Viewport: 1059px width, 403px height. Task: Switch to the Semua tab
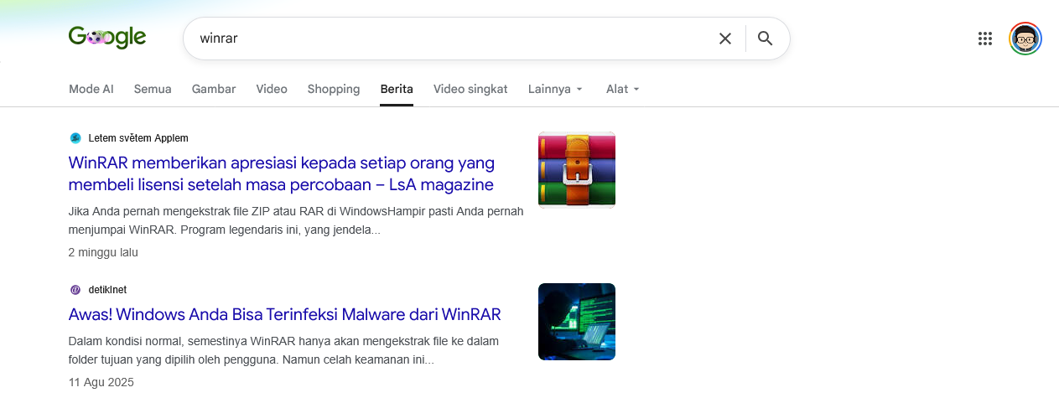[153, 89]
